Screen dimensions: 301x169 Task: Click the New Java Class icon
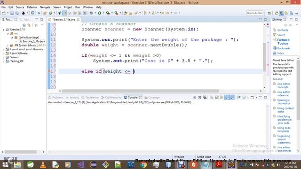pyautogui.click(x=50, y=13)
